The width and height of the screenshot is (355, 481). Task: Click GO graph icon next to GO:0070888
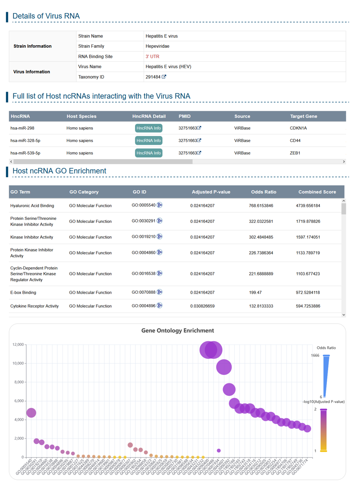pyautogui.click(x=159, y=292)
